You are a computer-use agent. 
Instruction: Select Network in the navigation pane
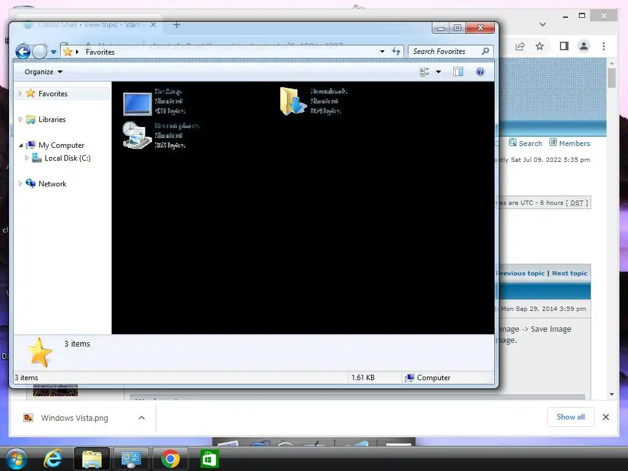click(x=53, y=184)
